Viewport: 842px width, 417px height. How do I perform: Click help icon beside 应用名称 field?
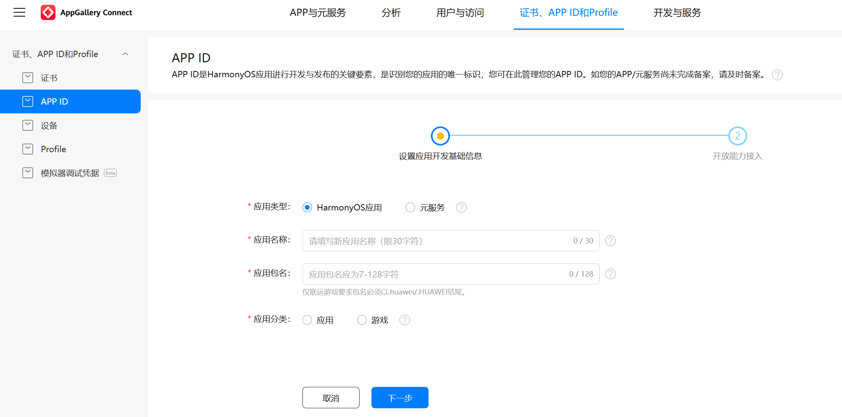point(610,241)
